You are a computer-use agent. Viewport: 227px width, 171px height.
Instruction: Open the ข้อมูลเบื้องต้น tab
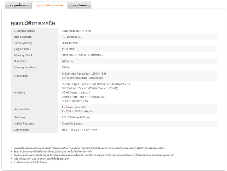[x=18, y=5]
